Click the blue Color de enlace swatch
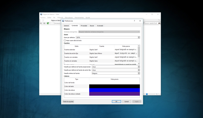 [114, 90]
